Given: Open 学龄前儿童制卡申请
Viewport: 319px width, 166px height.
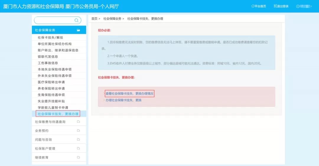Looking at the screenshot, I should click(53, 108).
